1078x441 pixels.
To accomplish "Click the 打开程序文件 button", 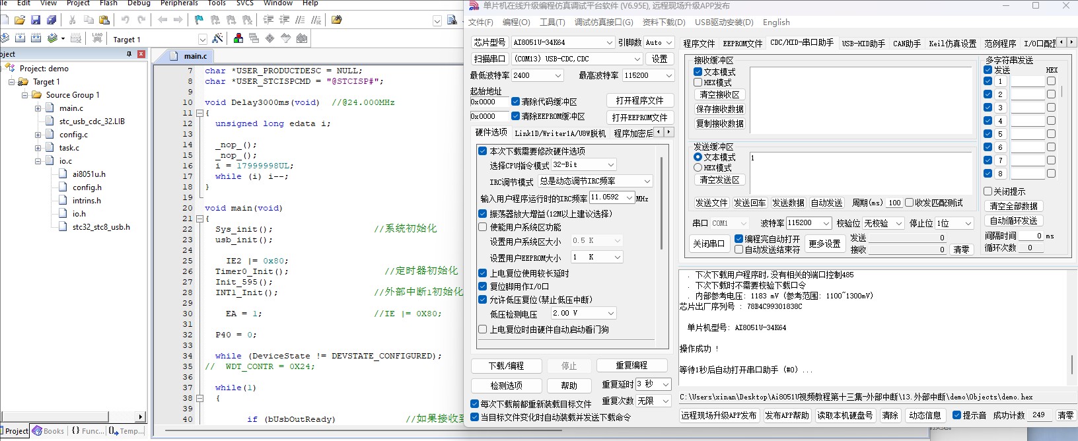I will pos(639,100).
